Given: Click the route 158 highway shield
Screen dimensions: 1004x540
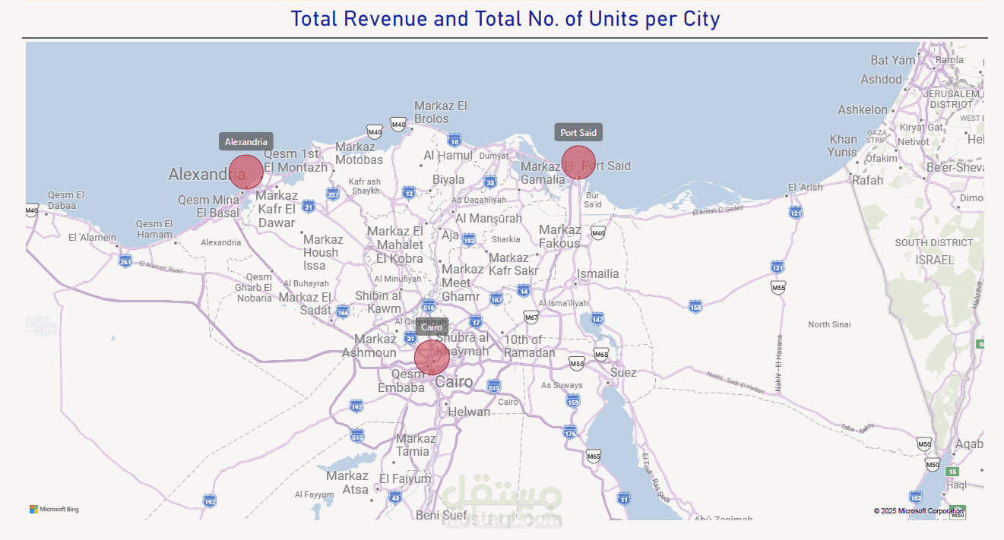Looking at the screenshot, I should coord(695,307).
